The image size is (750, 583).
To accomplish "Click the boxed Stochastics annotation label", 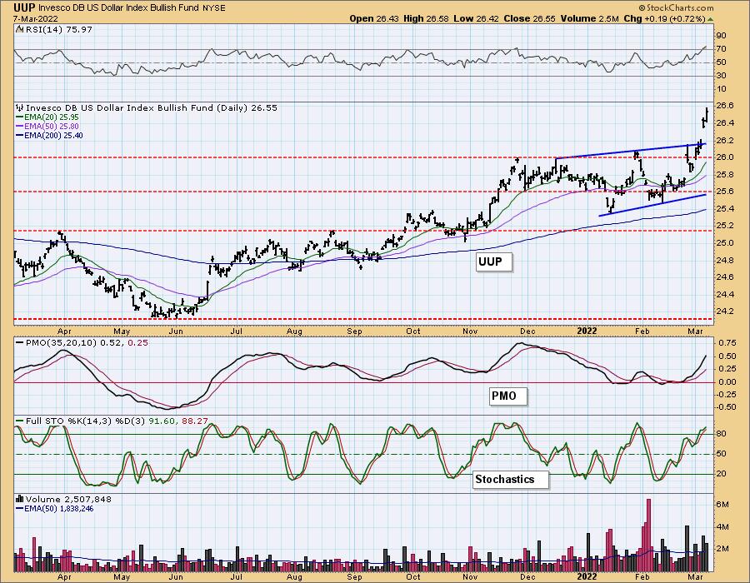I will pyautogui.click(x=510, y=479).
